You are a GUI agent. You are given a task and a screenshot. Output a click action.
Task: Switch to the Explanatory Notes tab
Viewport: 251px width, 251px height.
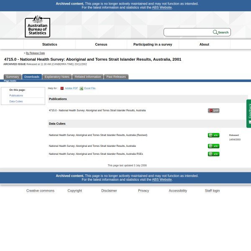click(x=57, y=77)
